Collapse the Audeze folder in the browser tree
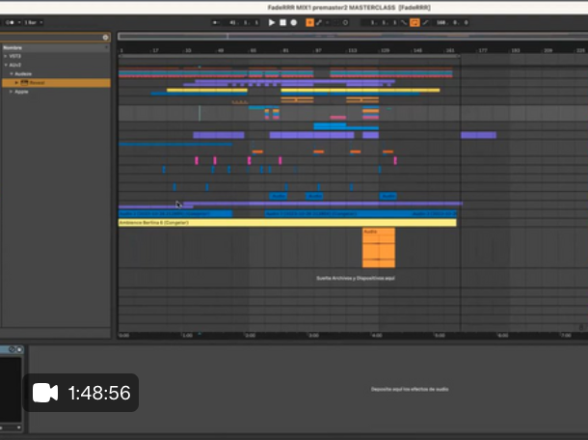This screenshot has width=588, height=440. tap(12, 74)
